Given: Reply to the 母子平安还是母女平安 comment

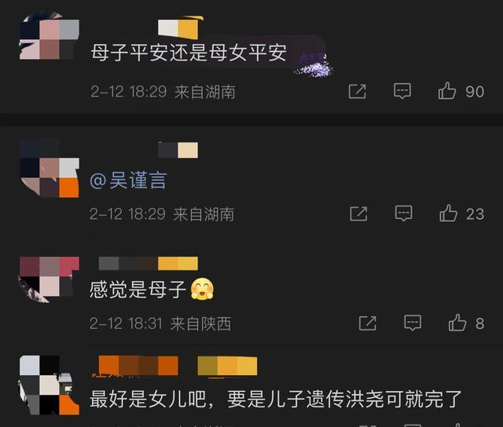Looking at the screenshot, I should tap(402, 91).
